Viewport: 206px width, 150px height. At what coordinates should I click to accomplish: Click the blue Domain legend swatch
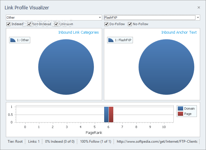180,108
